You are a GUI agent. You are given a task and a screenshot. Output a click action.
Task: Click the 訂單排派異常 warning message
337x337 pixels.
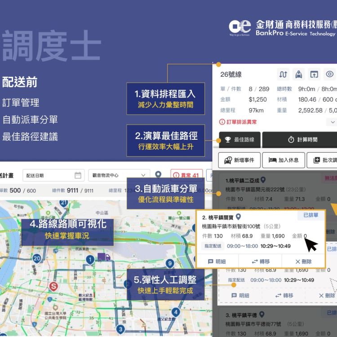[x=238, y=122]
